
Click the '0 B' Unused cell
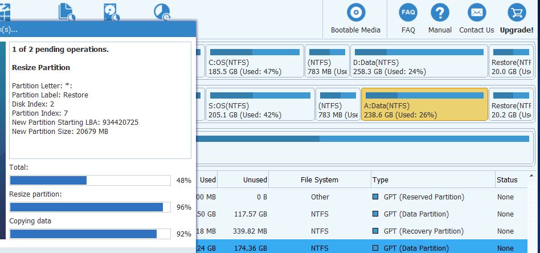pos(261,197)
